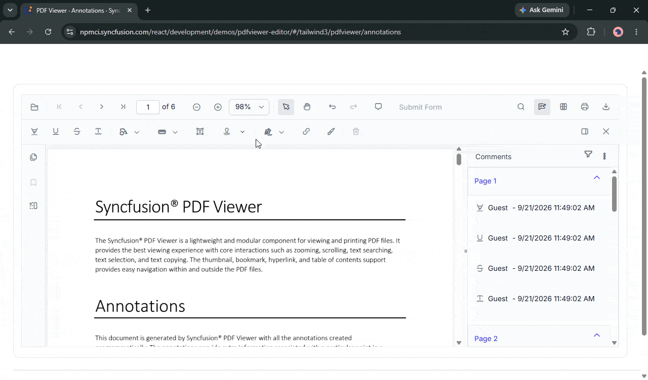Download the PDF document

pyautogui.click(x=606, y=107)
